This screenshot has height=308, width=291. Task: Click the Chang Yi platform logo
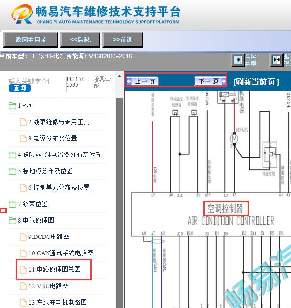22,14
